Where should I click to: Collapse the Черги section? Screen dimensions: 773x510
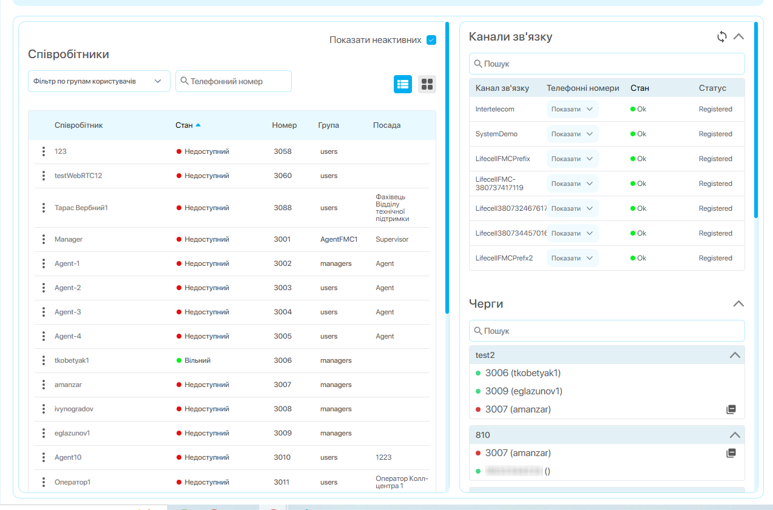738,303
